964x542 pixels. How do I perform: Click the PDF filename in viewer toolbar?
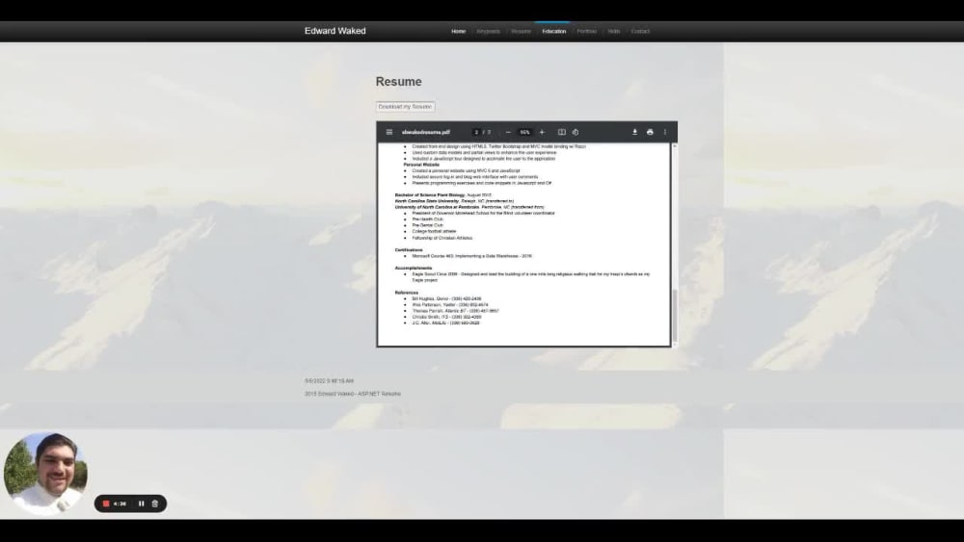(x=425, y=132)
